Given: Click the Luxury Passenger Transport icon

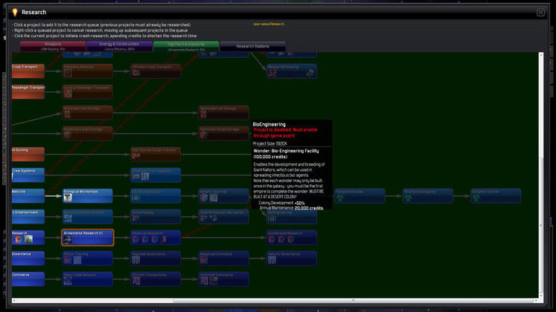Looking at the screenshot, I should click(x=68, y=94).
